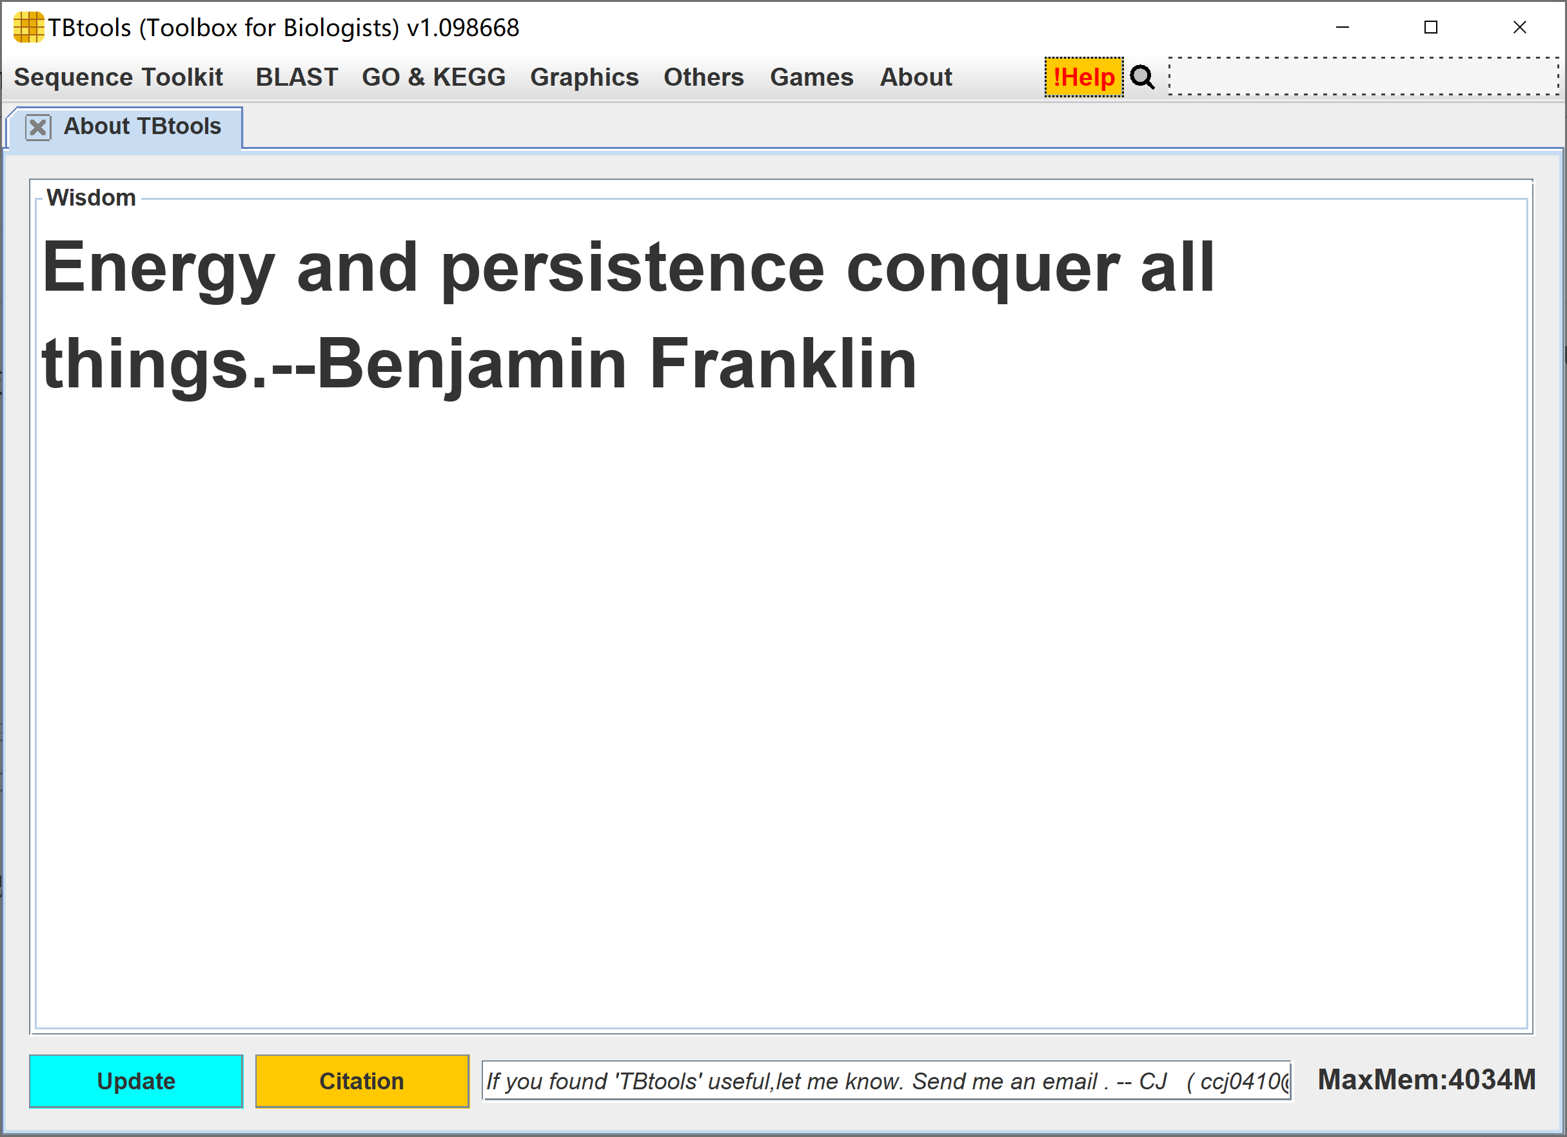The image size is (1567, 1137).
Task: Open the Graphics menu
Action: (x=584, y=77)
